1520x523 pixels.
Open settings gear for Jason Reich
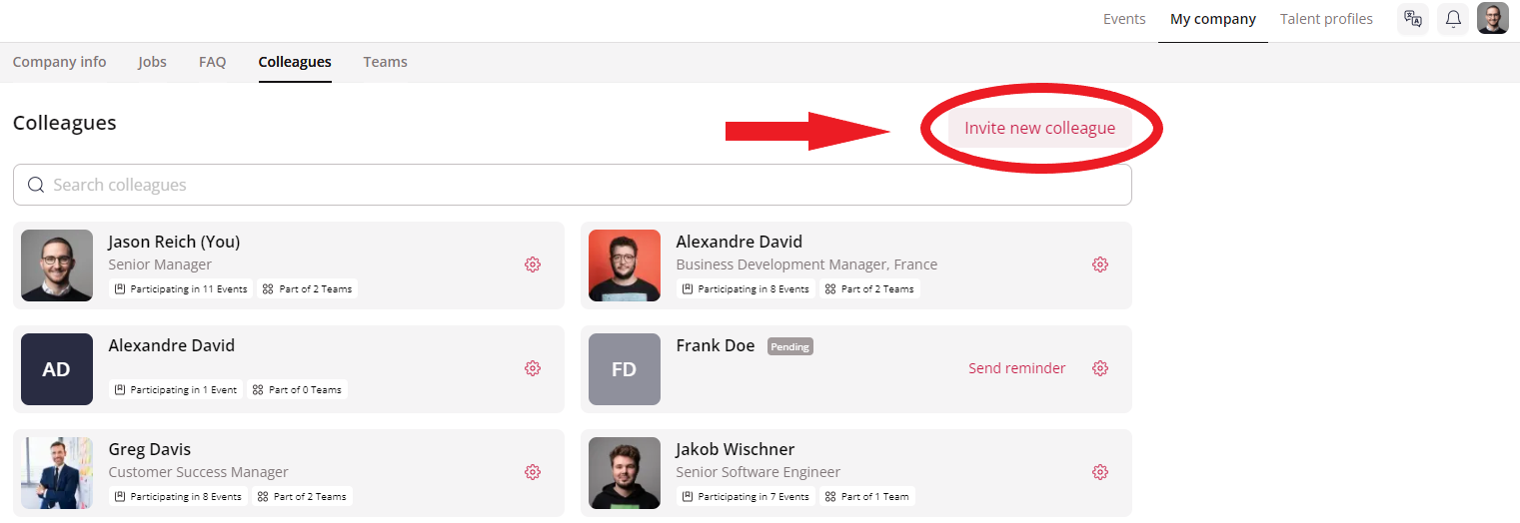click(x=533, y=264)
